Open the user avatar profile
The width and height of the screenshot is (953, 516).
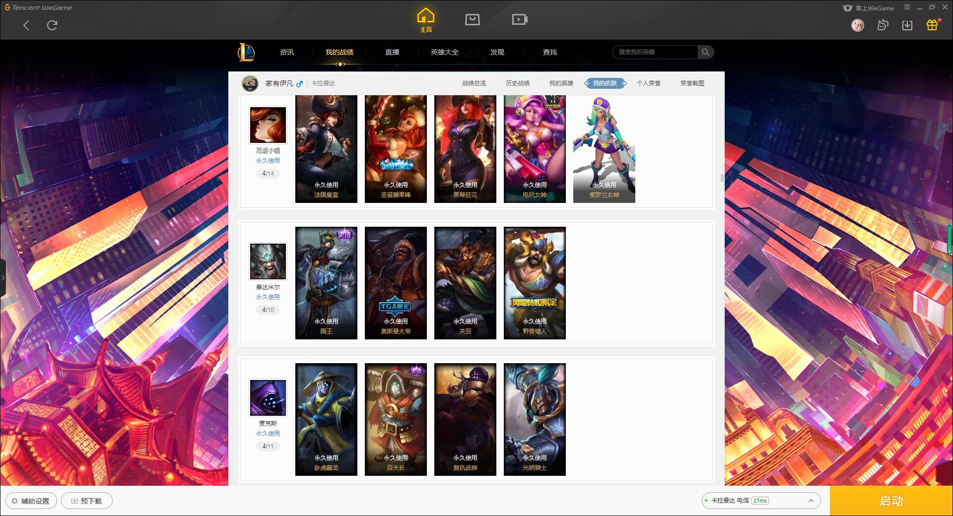click(x=858, y=25)
